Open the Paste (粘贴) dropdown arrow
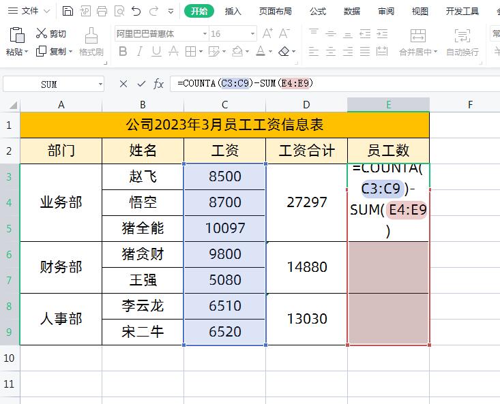The width and height of the screenshot is (500, 404). (26, 51)
